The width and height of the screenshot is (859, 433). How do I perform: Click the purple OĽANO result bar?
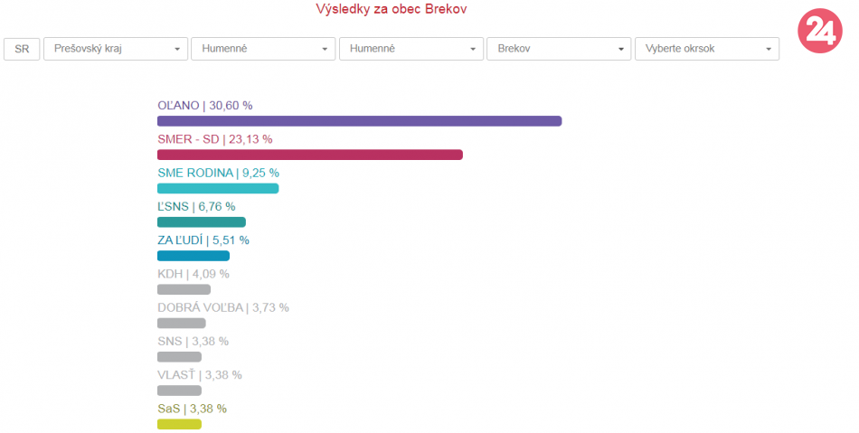tap(359, 121)
